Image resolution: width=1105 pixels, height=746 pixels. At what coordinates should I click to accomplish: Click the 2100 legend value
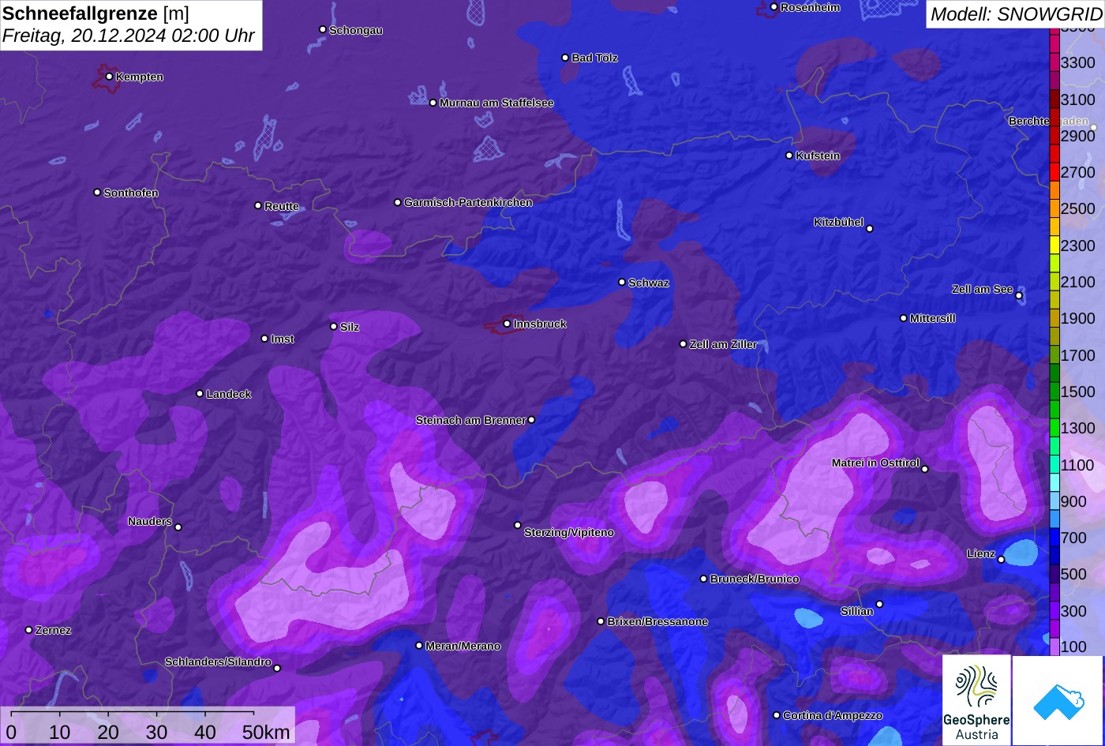click(x=1078, y=282)
